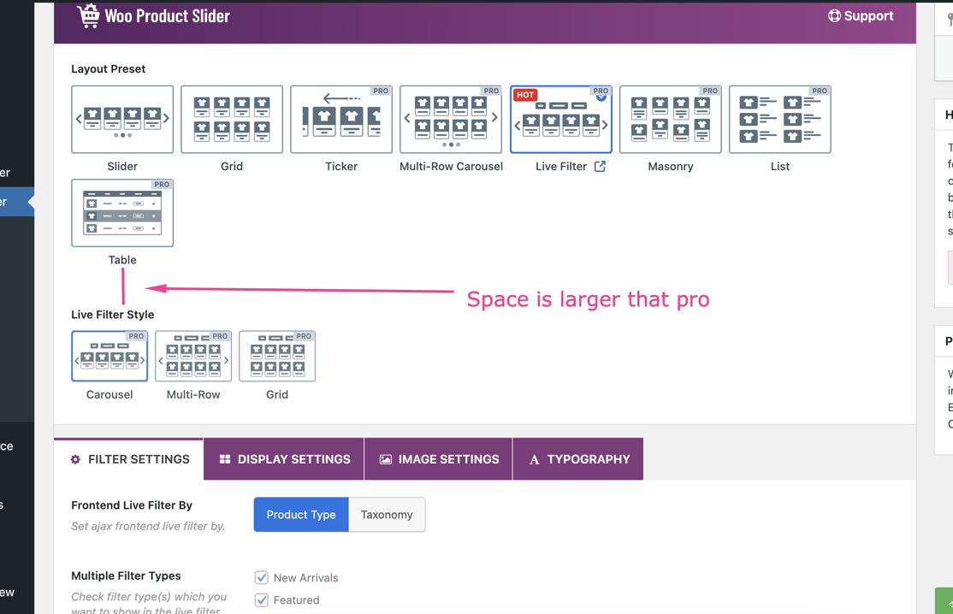Pick the Multi-Row Carousel layout preset
Screen dimensions: 953x614
pos(451,120)
